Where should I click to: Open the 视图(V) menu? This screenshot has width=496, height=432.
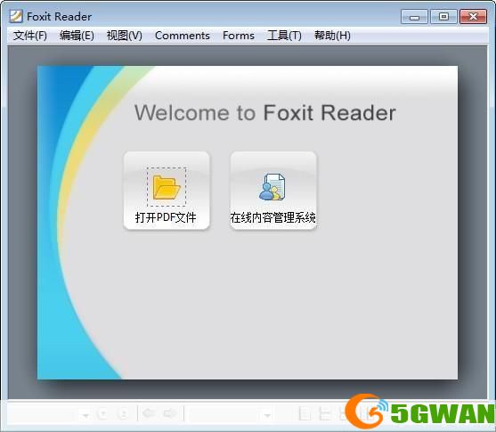pos(125,36)
